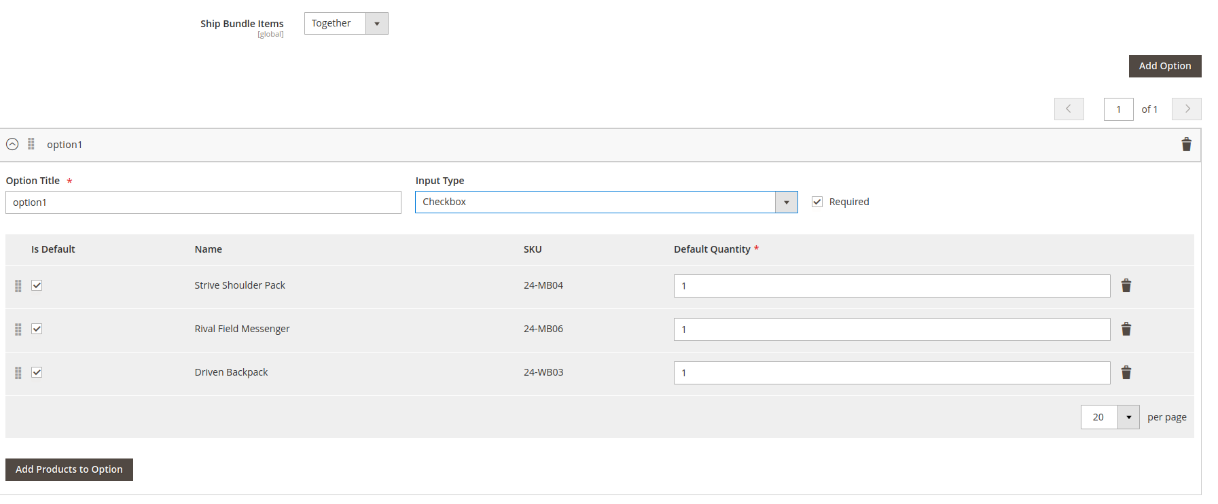
Task: Uncheck Is Default for Strive Shoulder Pack
Action: click(37, 285)
